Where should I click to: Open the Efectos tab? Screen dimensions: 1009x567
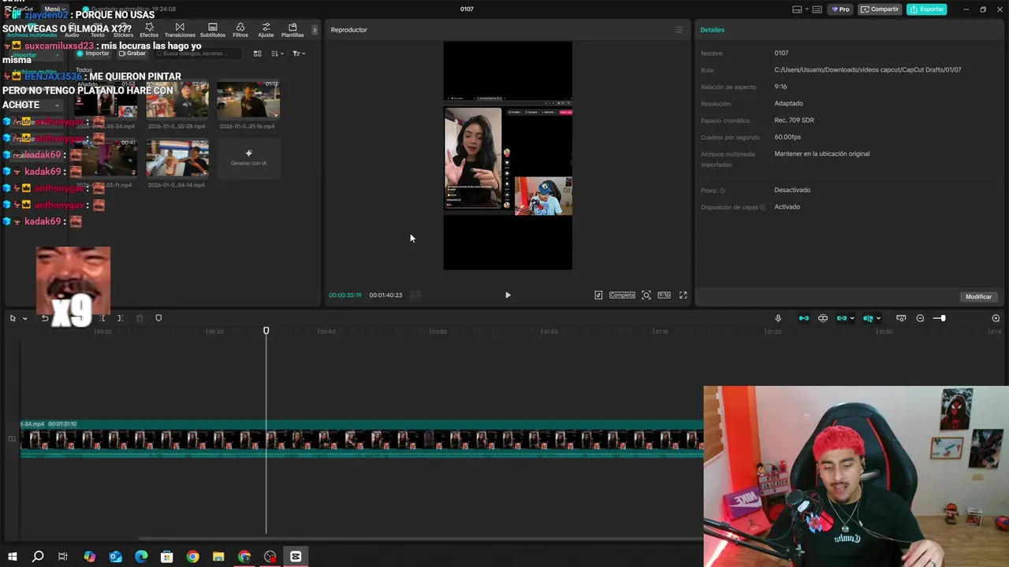tap(149, 30)
